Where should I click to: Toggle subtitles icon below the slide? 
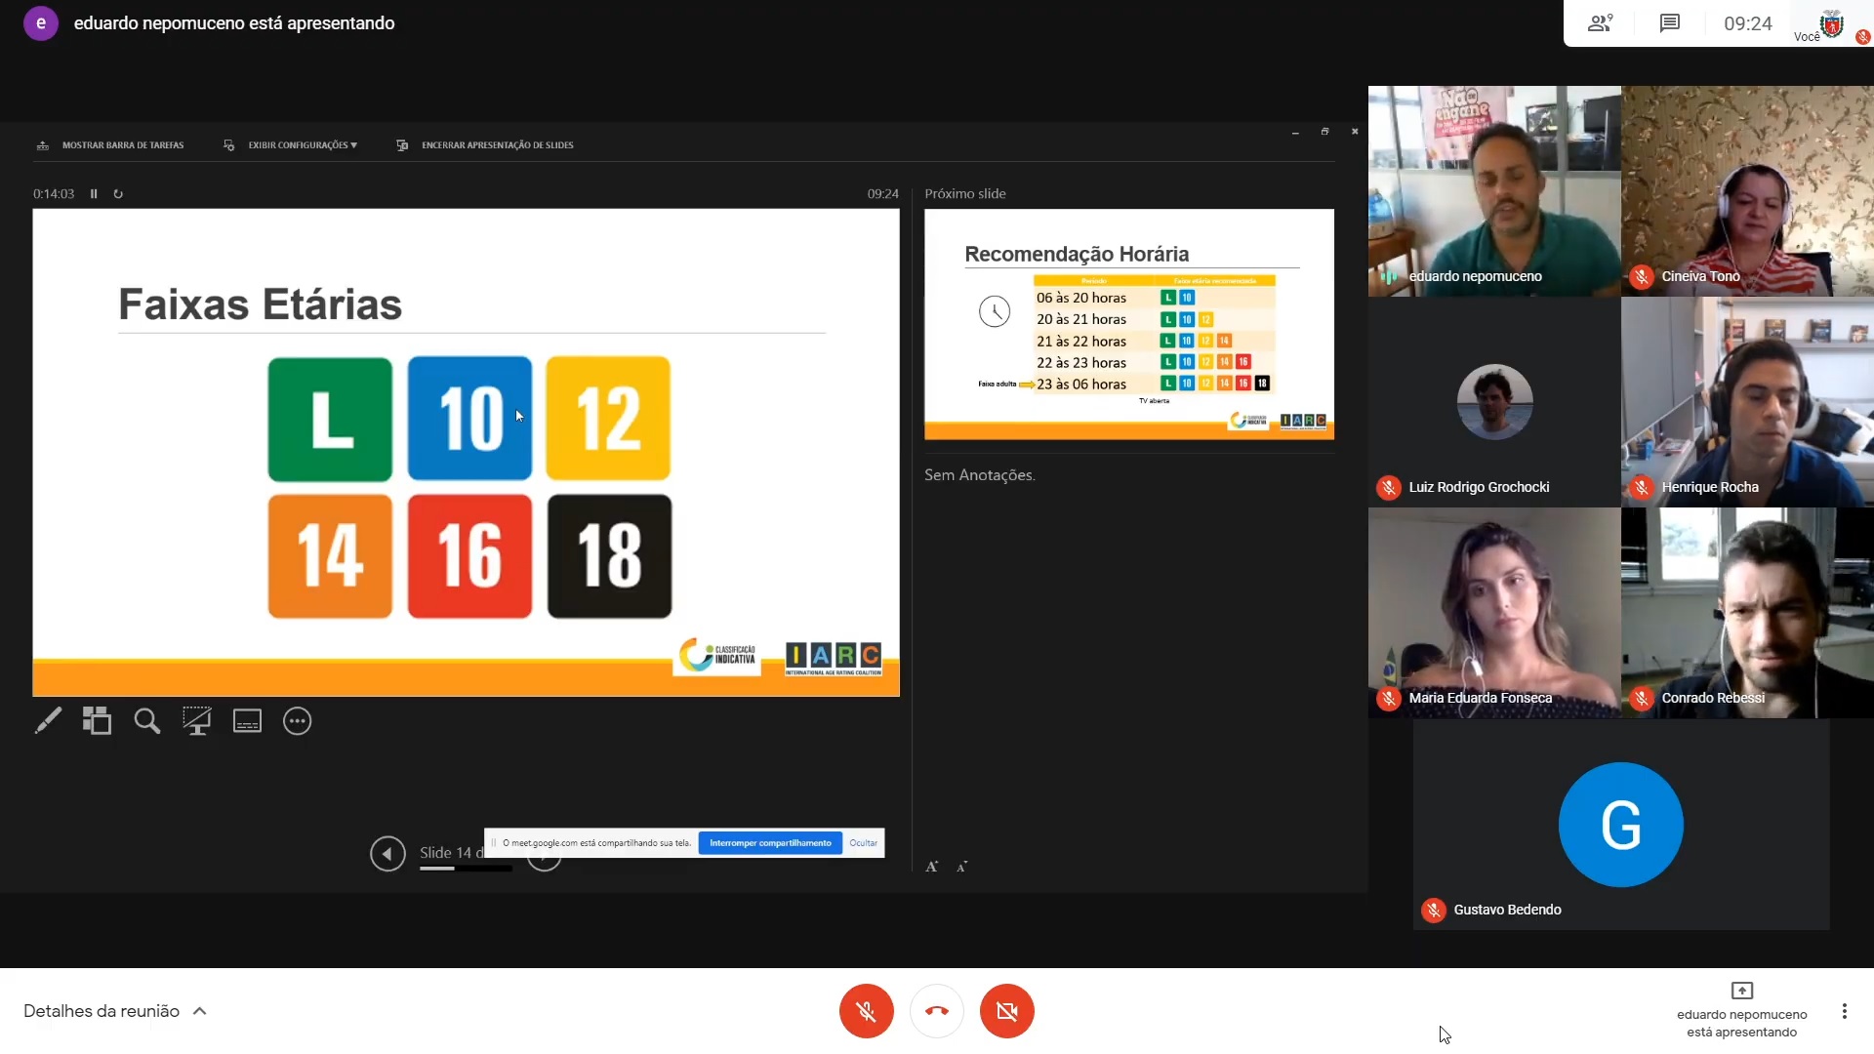point(247,721)
